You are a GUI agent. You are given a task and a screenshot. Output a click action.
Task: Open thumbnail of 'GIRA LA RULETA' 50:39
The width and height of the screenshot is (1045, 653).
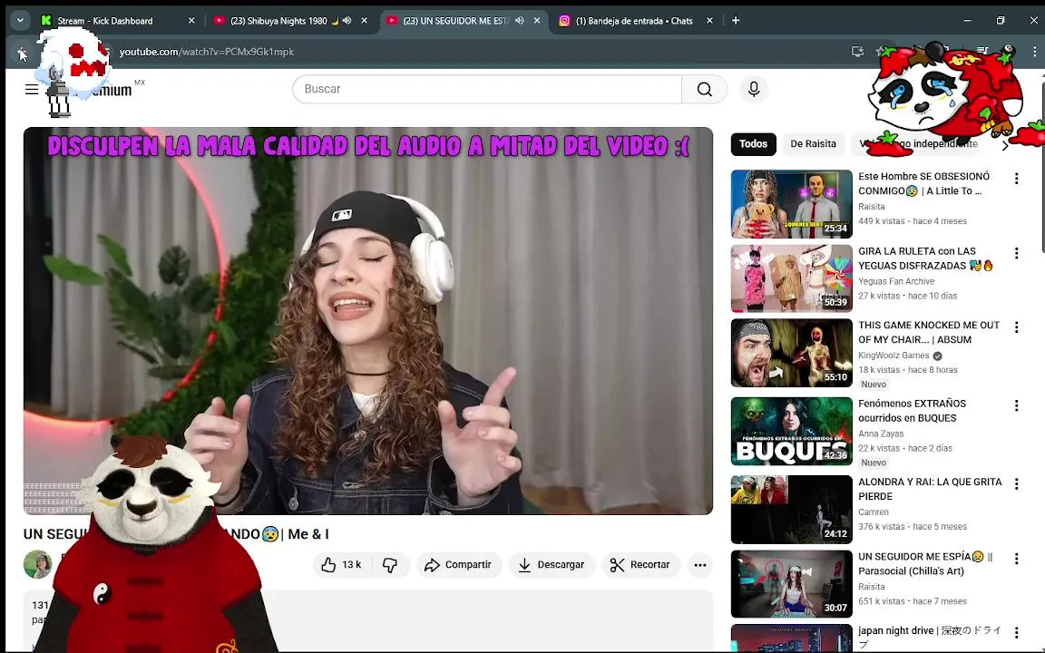792,278
